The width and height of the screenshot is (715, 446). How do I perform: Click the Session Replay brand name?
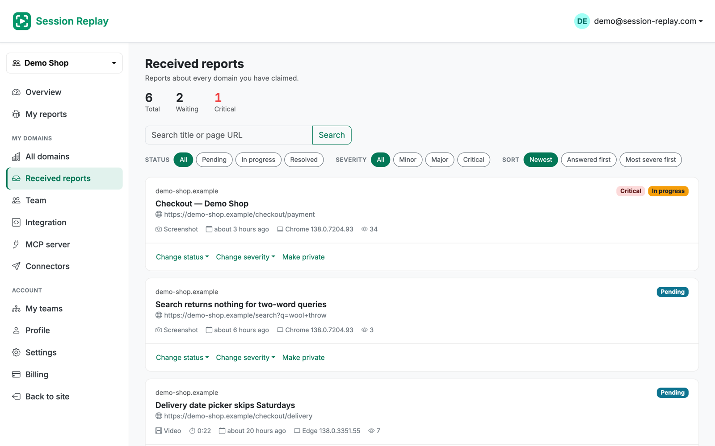tap(72, 21)
